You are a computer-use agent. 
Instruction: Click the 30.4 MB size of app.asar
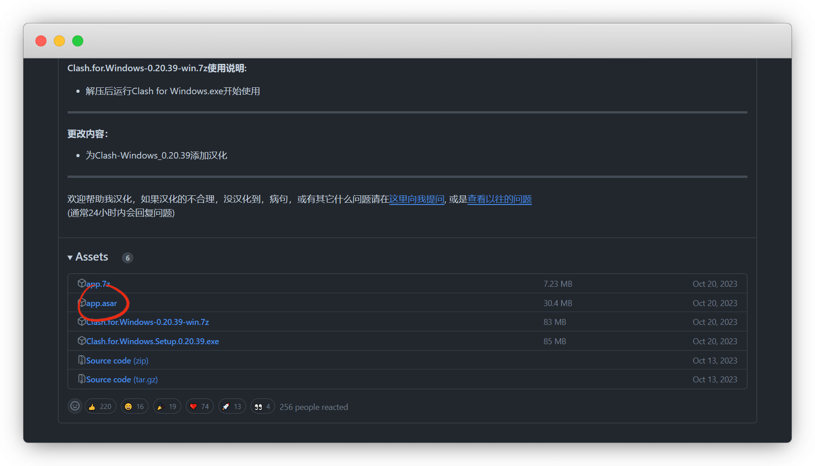coord(558,303)
